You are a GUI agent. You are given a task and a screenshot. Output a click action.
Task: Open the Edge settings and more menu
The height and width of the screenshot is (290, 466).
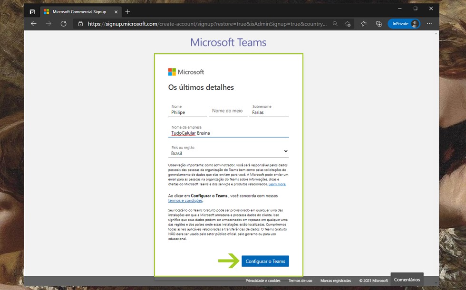[429, 24]
